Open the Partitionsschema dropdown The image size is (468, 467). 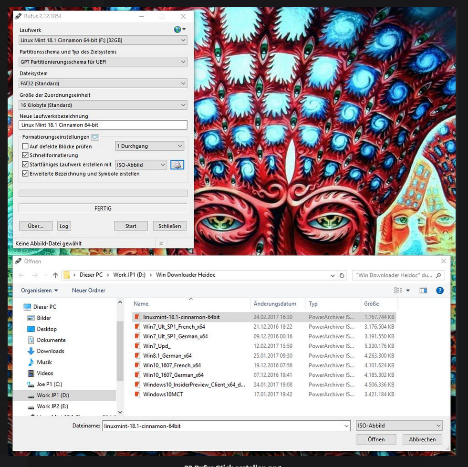(103, 62)
